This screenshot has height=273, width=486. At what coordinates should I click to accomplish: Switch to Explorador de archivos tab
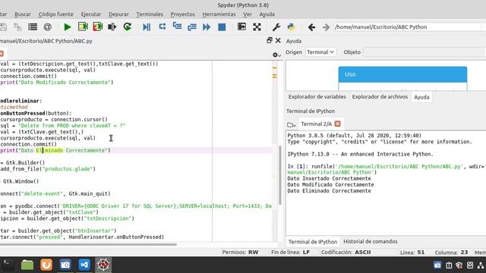coord(380,97)
